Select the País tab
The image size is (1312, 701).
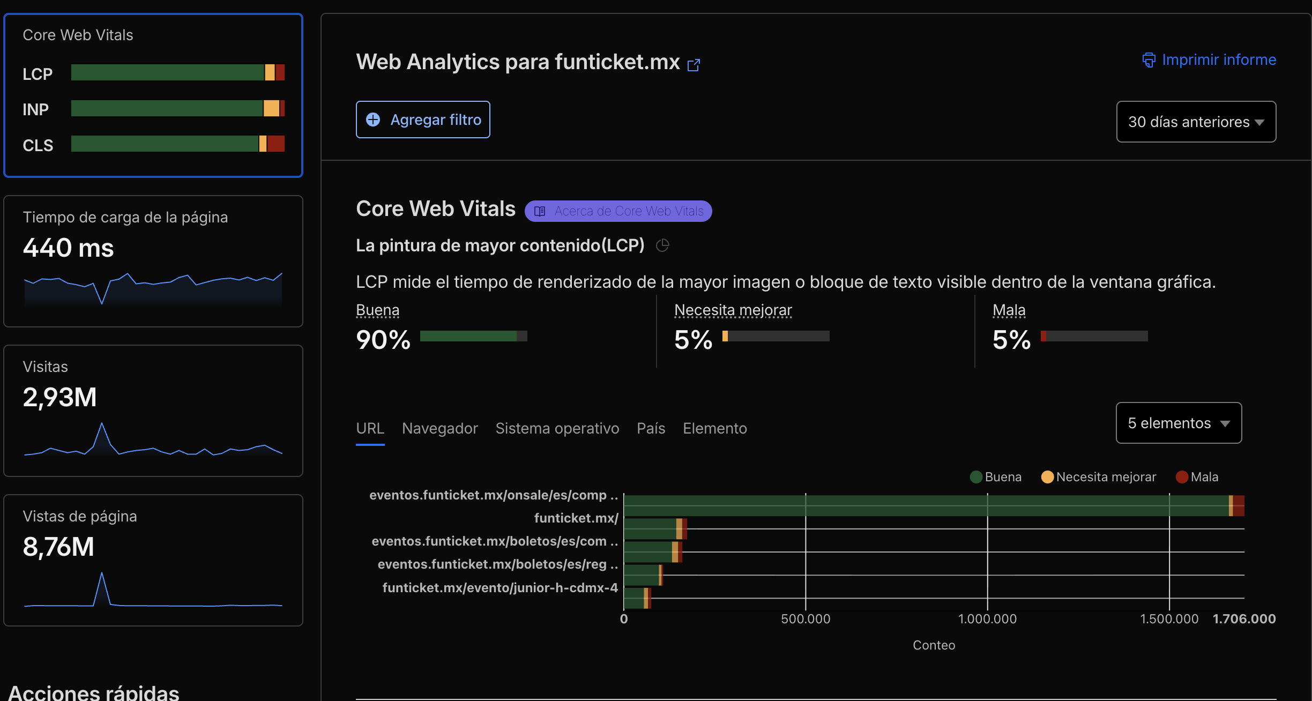pyautogui.click(x=651, y=428)
